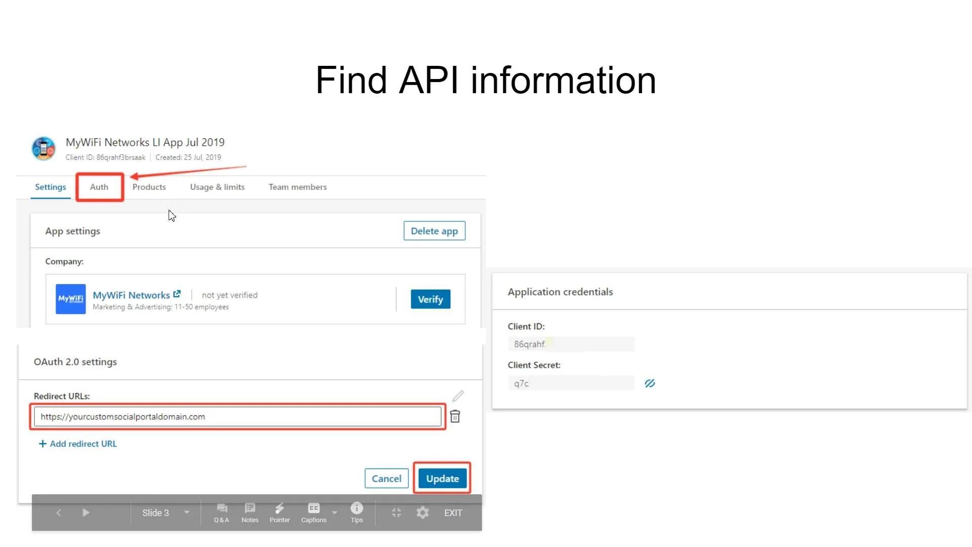Click the 'not yet verified' status text
This screenshot has height=547, width=972.
[229, 295]
